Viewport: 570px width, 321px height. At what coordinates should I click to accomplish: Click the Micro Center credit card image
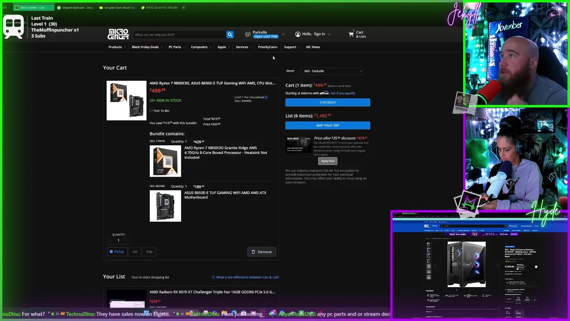[298, 145]
